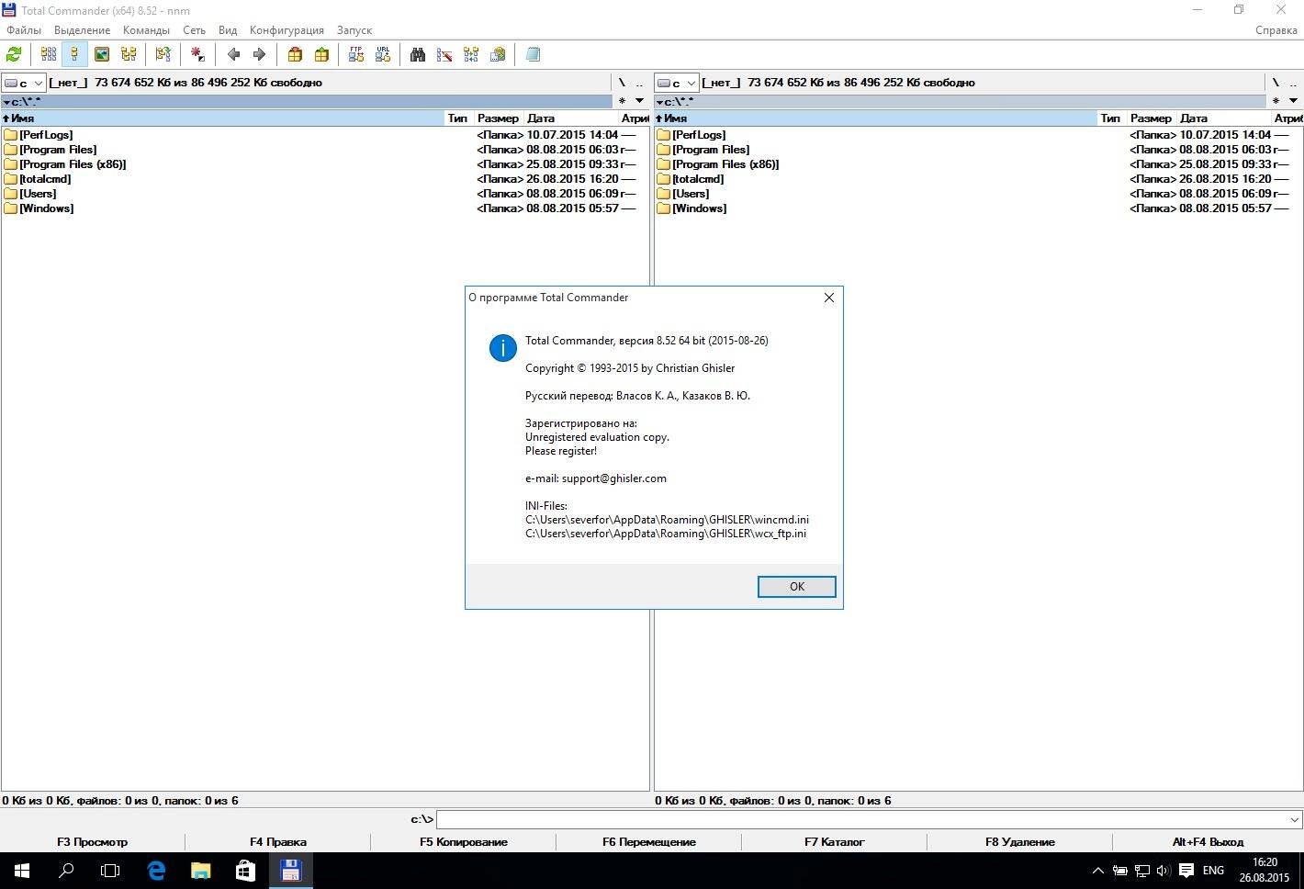
Task: Open the Вид menu
Action: tap(228, 30)
